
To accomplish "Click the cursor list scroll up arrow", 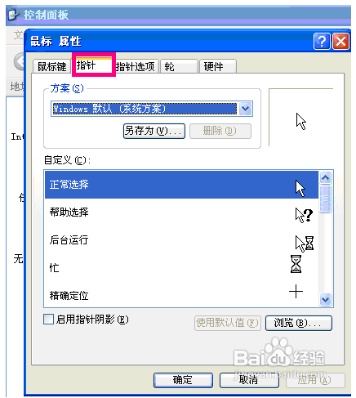I will click(326, 178).
